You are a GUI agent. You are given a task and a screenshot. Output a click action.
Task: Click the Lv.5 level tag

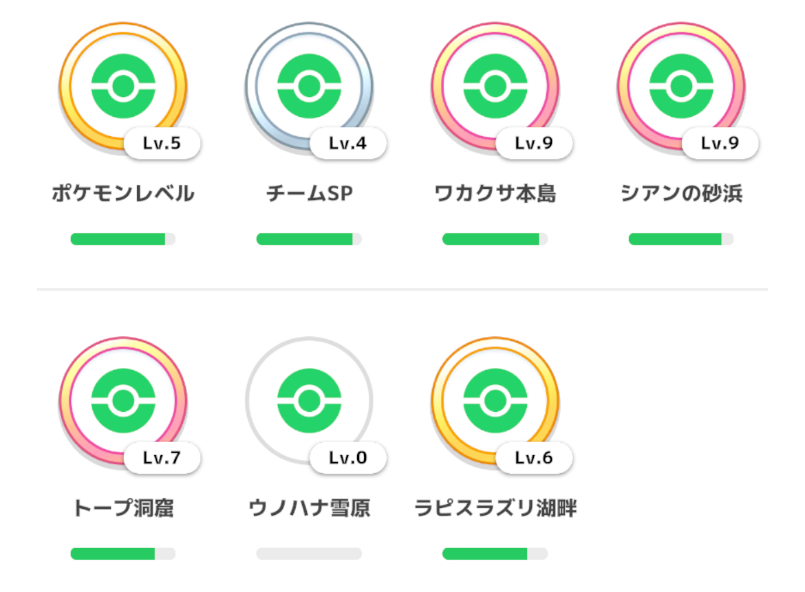[162, 143]
